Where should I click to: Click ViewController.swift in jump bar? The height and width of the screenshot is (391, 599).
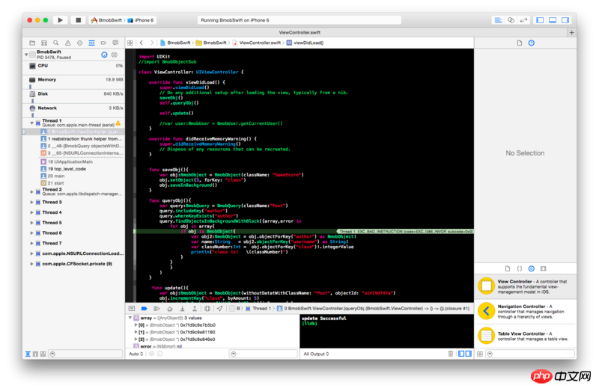[257, 43]
